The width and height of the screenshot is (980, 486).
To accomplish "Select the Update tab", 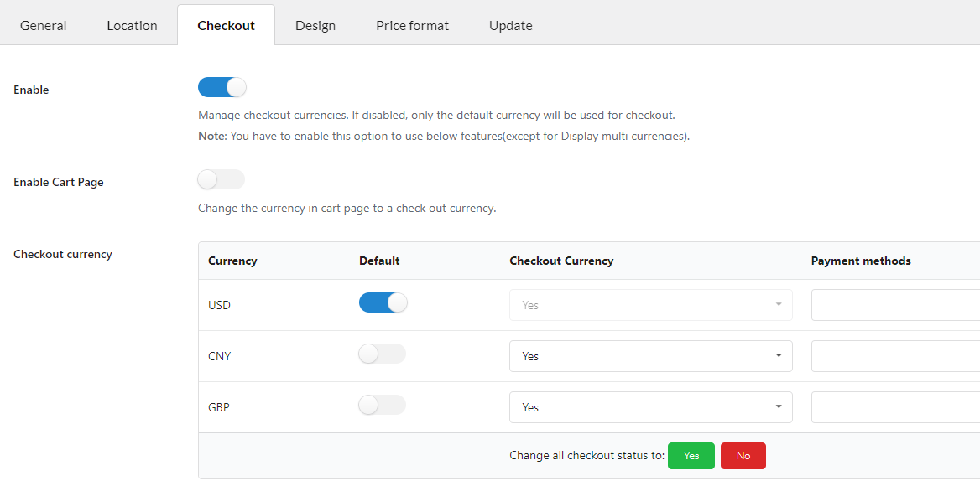I will click(510, 25).
